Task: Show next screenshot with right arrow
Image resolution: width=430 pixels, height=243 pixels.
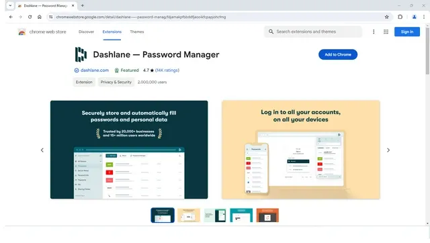Action: (x=388, y=150)
